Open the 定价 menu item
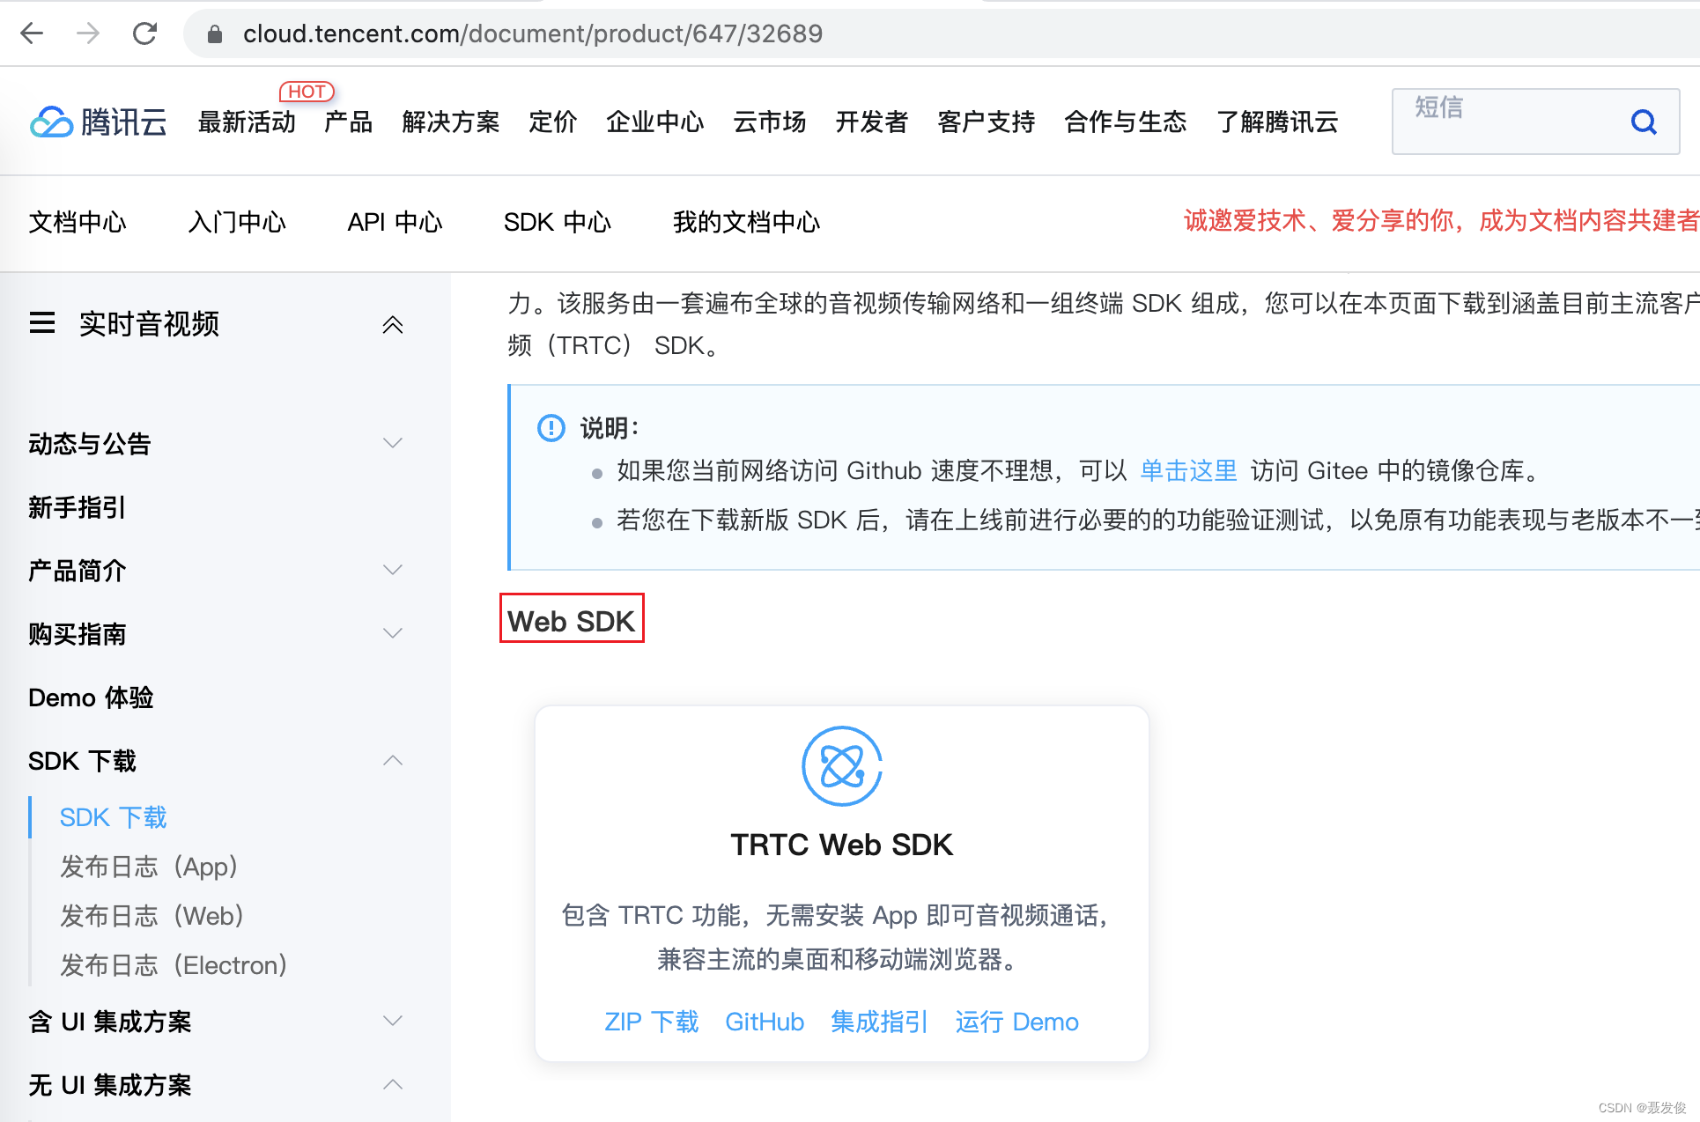 click(x=553, y=122)
